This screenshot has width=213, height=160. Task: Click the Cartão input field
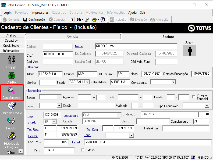point(96,106)
